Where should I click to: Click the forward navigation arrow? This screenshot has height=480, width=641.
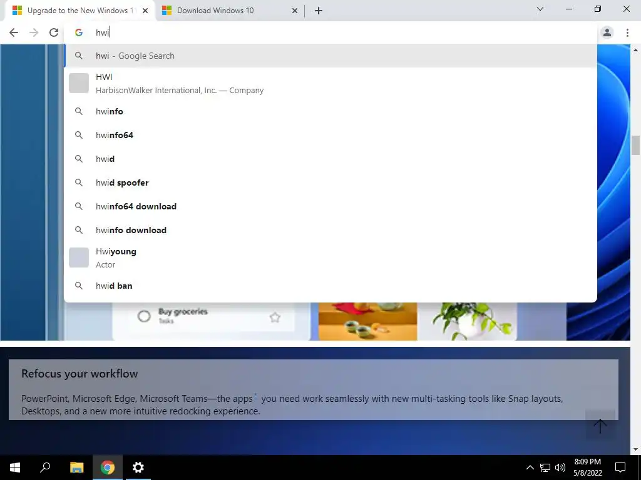(x=34, y=32)
